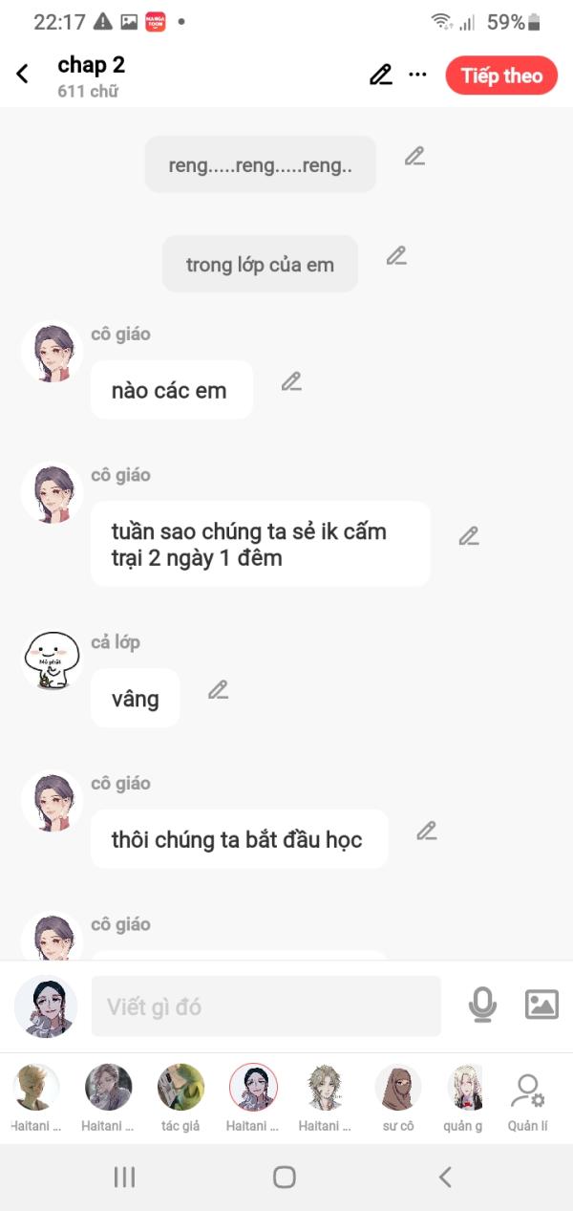The width and height of the screenshot is (573, 1211).
Task: Select the 'quản g' character avatar
Action: 464,1088
